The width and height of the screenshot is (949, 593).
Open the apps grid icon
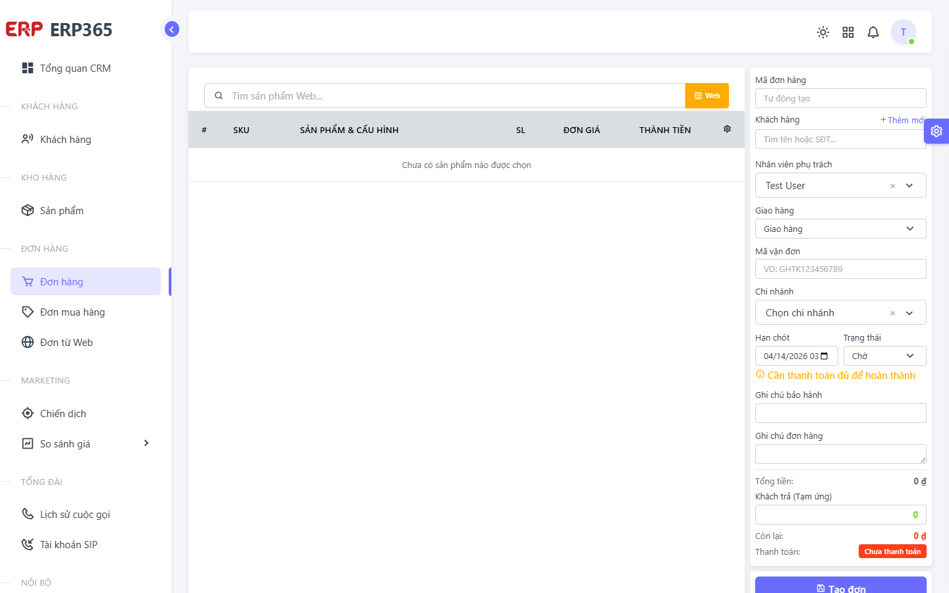(x=848, y=32)
